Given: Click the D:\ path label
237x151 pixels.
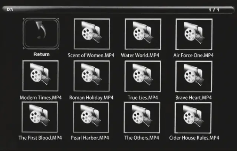Looking at the screenshot, I should [x=10, y=10].
